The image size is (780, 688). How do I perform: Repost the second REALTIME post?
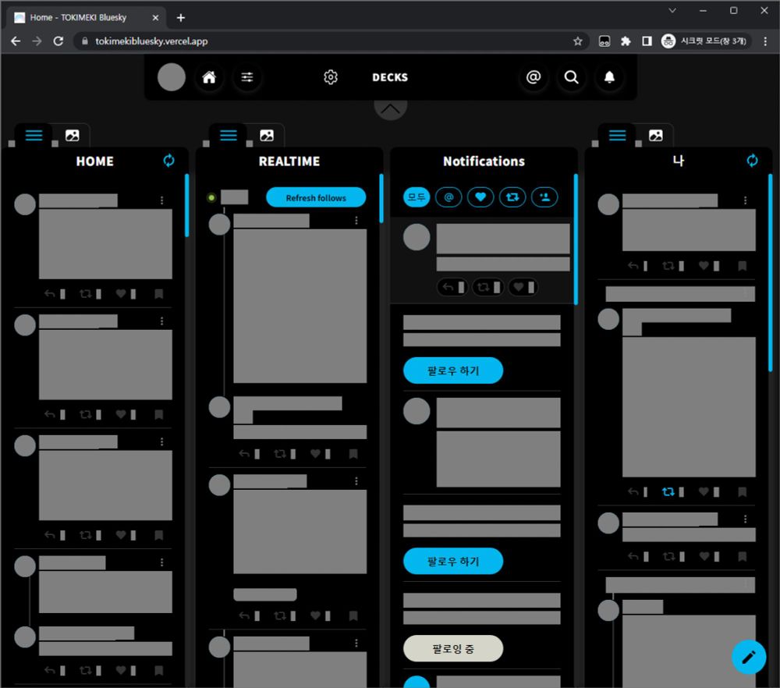[280, 454]
